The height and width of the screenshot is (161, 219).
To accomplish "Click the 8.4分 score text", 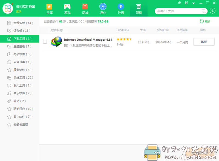I will pos(120,44).
